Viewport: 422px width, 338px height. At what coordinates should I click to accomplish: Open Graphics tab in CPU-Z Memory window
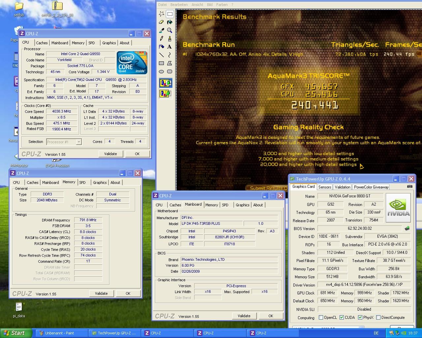(x=100, y=183)
